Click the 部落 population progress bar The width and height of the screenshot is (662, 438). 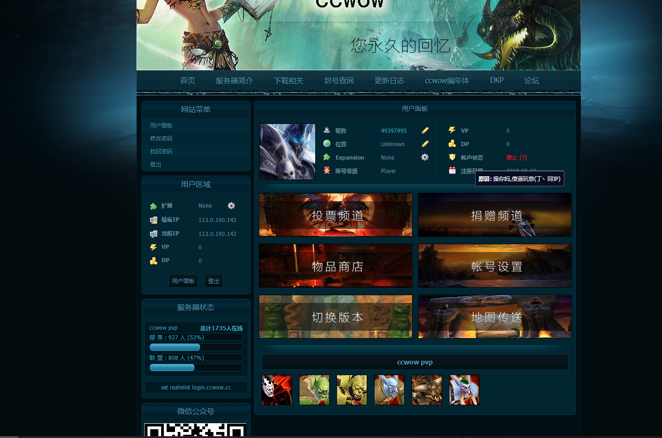(x=196, y=347)
